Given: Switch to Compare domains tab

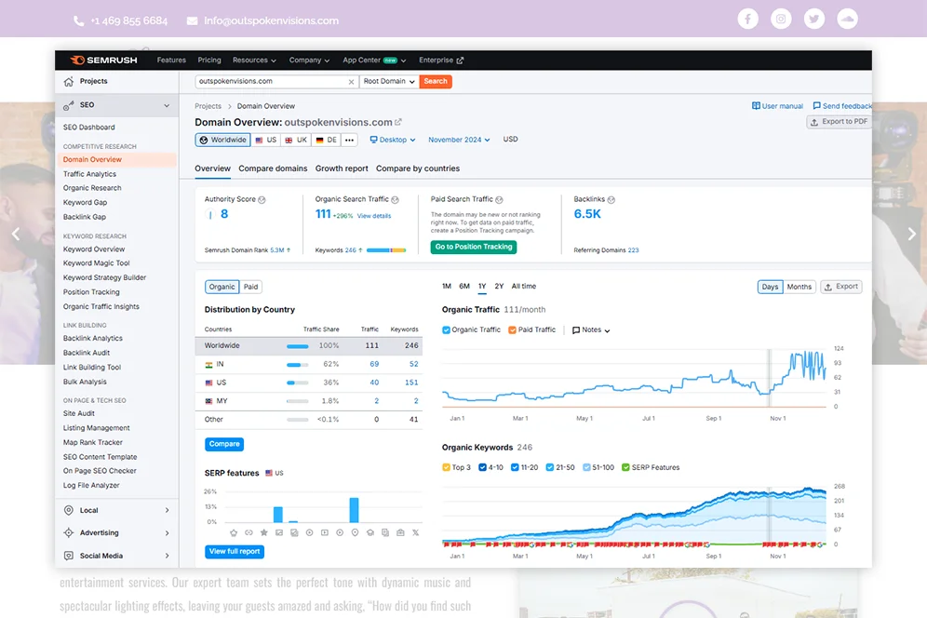Looking at the screenshot, I should 273,168.
